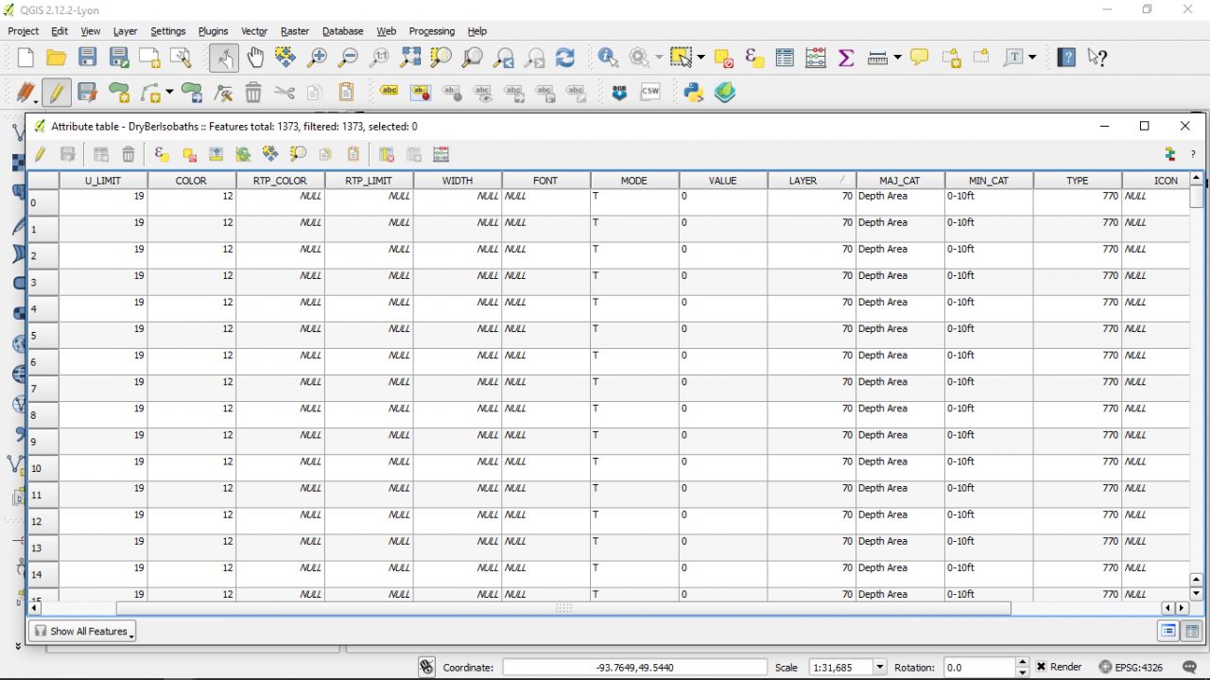Toggle editing mode pencil in main toolbar
The width and height of the screenshot is (1210, 680).
(57, 93)
